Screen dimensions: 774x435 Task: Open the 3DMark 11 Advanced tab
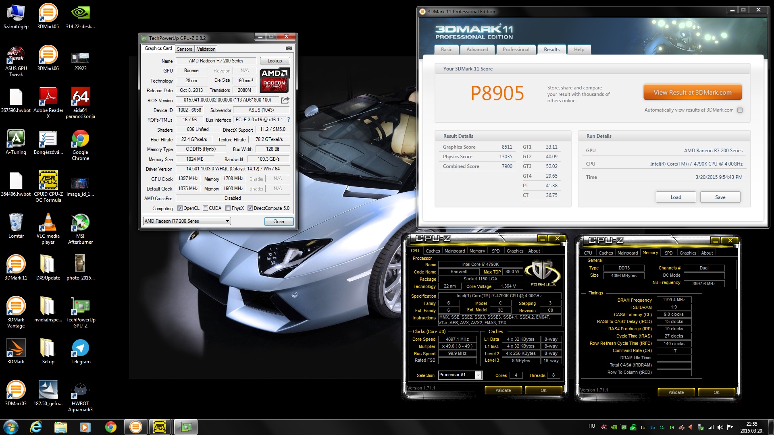point(477,50)
